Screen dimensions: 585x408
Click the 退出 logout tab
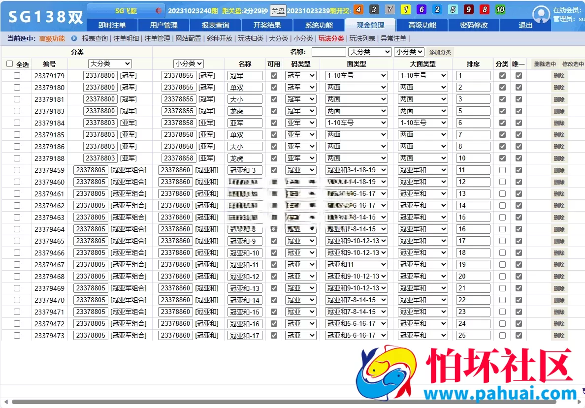[x=525, y=25]
